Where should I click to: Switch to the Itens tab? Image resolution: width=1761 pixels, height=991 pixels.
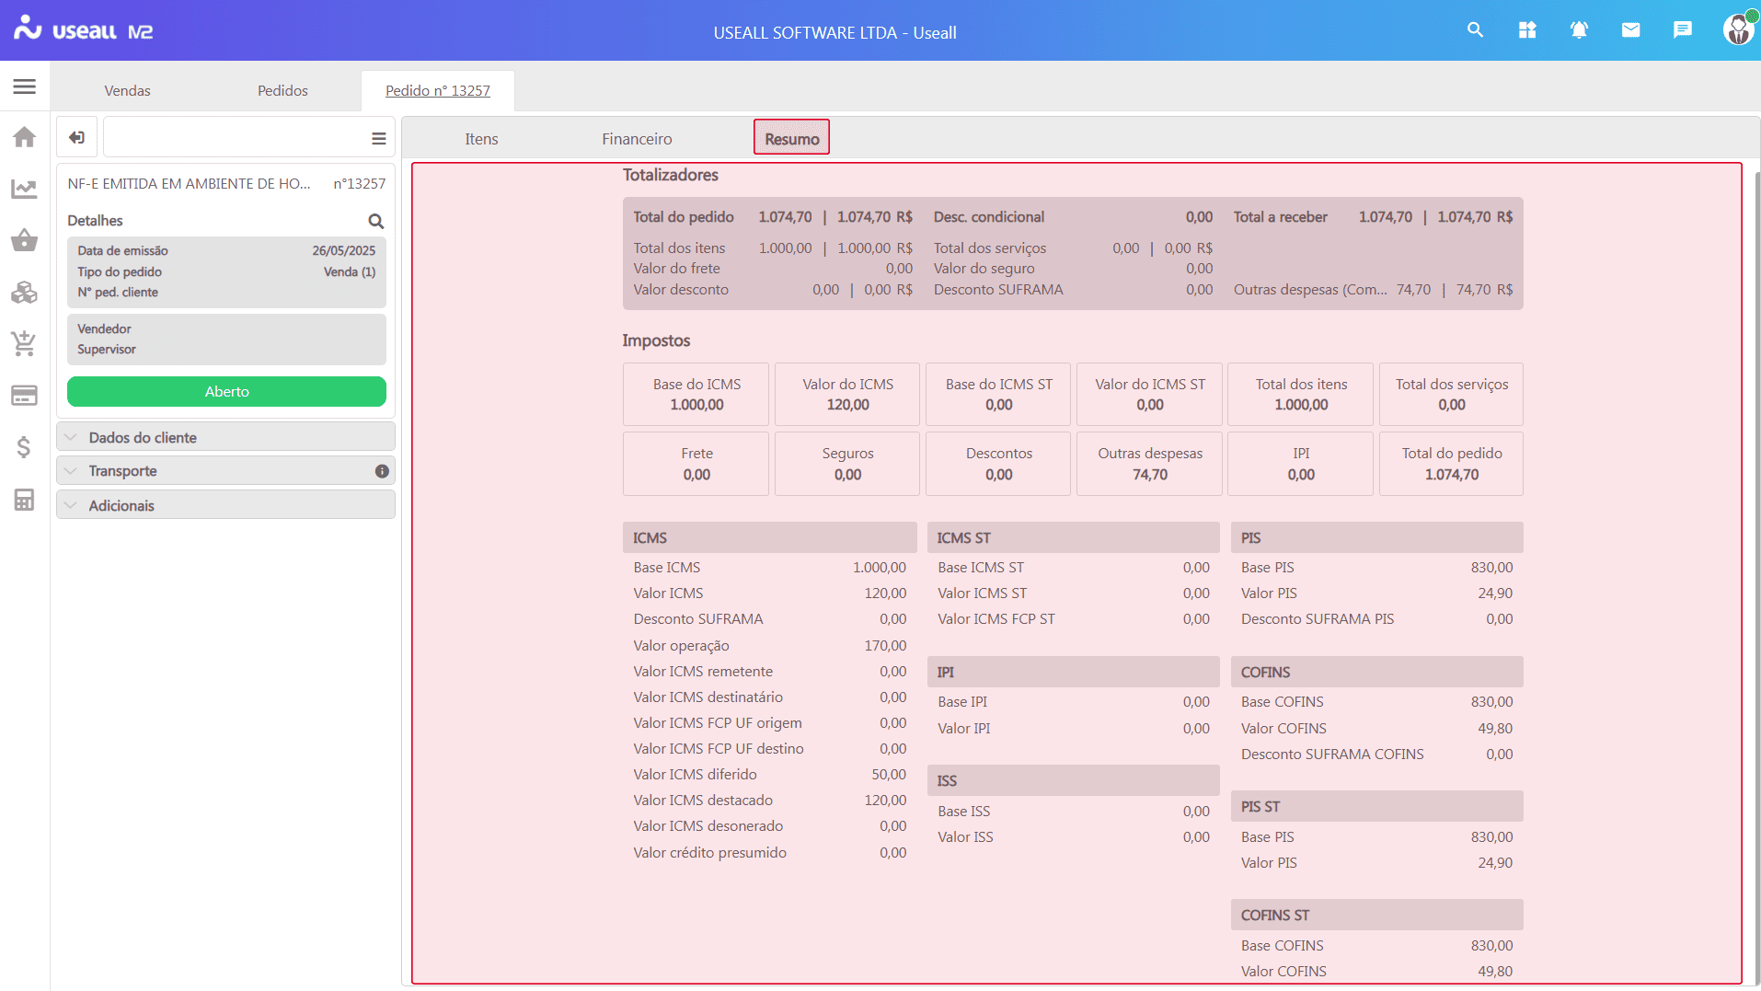click(481, 139)
